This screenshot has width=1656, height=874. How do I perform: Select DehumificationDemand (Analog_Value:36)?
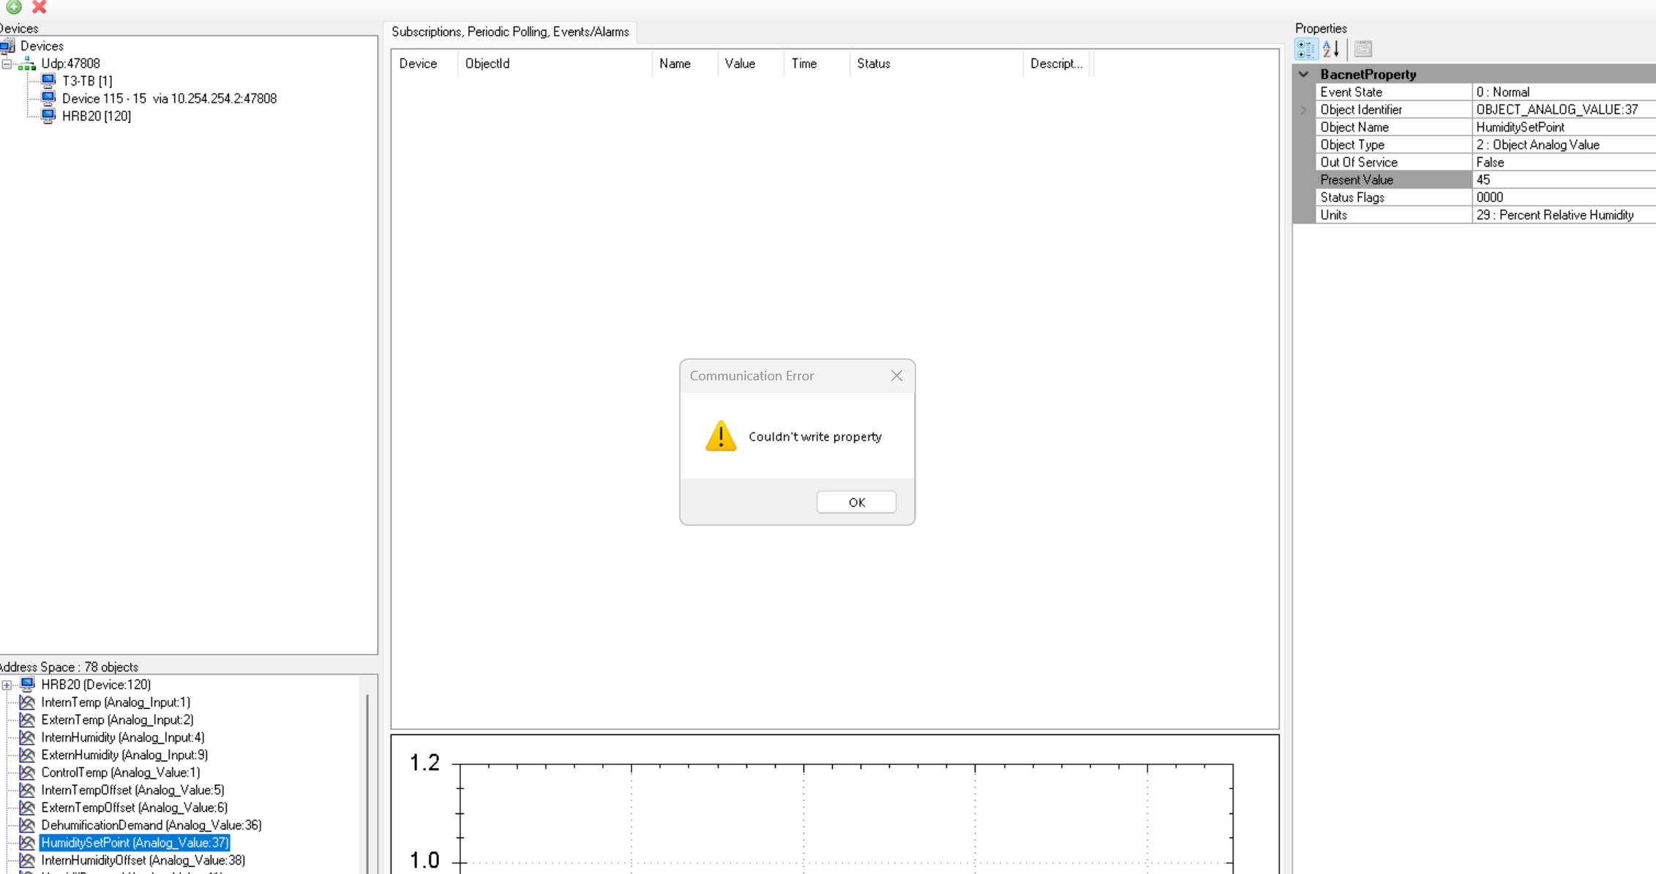click(x=151, y=825)
